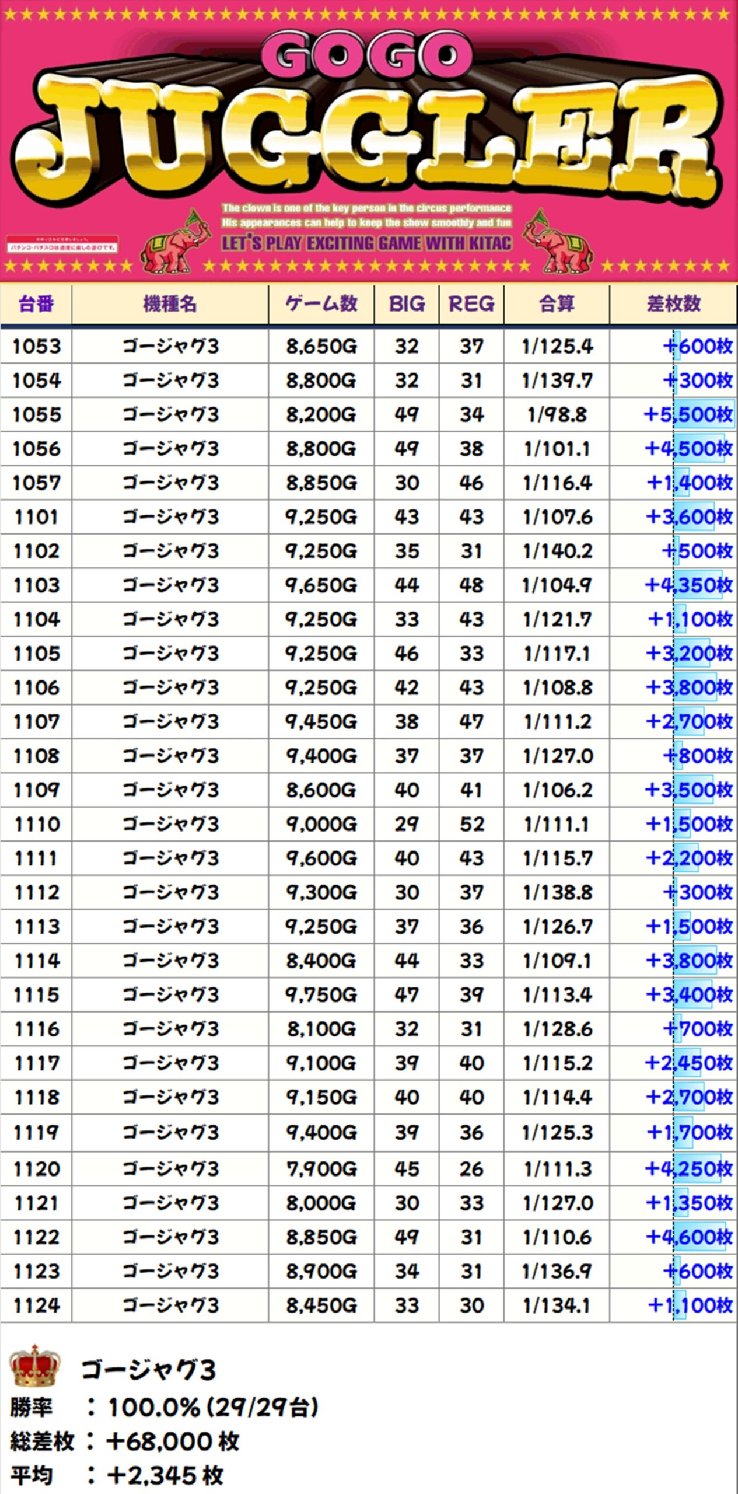Click the red crown icon beside ゴージャグ3

pyautogui.click(x=35, y=1366)
